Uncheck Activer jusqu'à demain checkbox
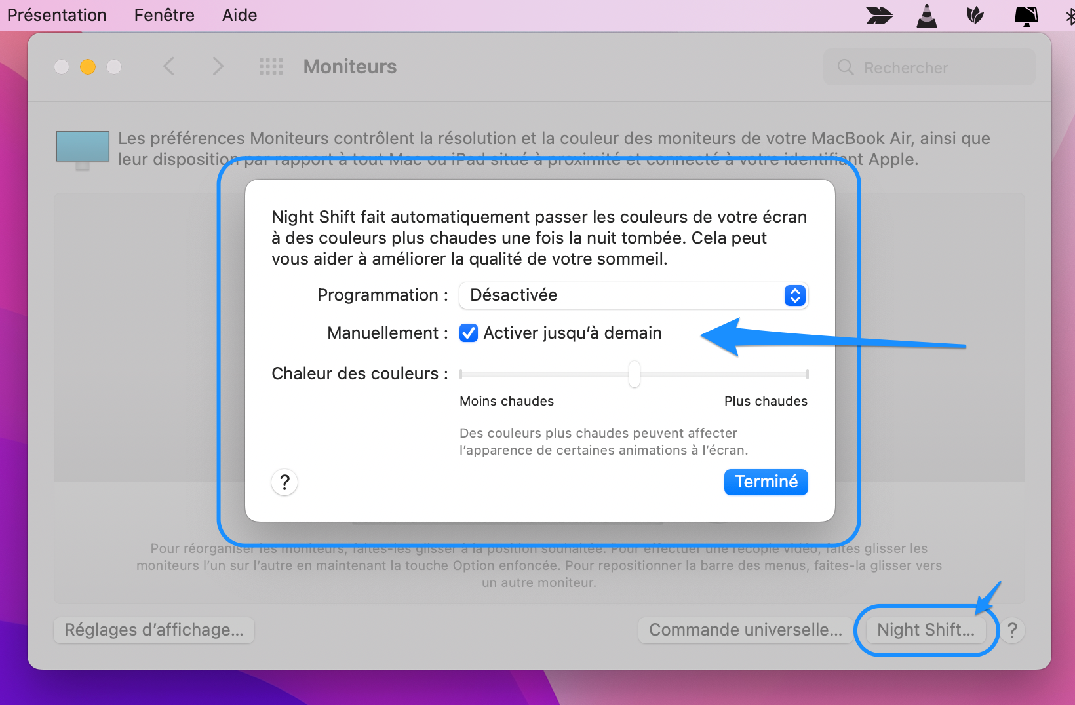 [469, 333]
